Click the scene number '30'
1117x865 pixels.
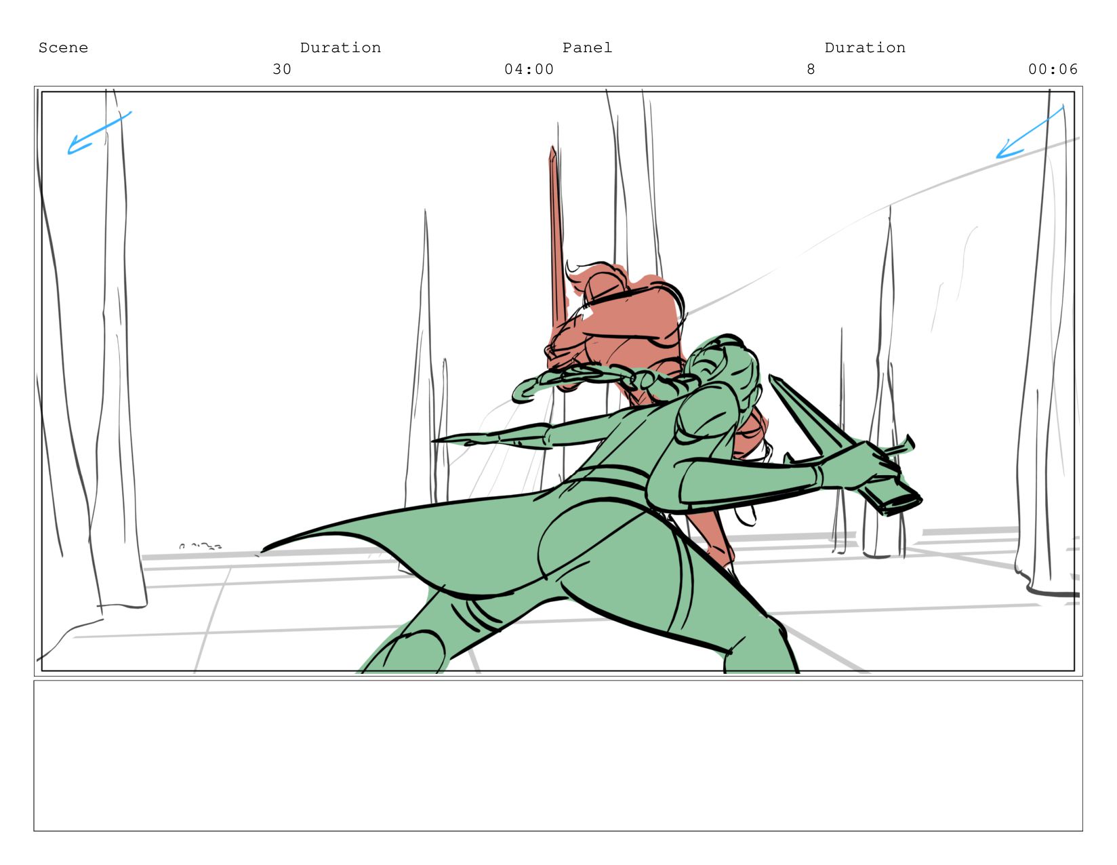282,69
